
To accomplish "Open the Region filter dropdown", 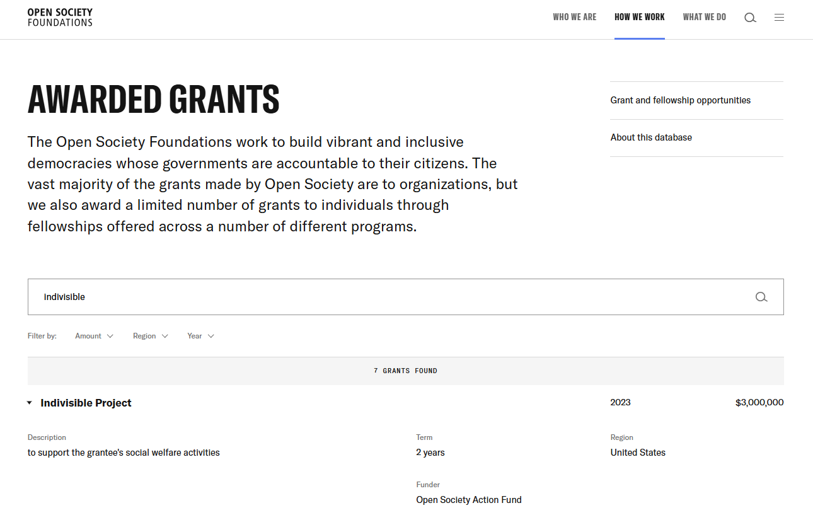I will click(150, 336).
